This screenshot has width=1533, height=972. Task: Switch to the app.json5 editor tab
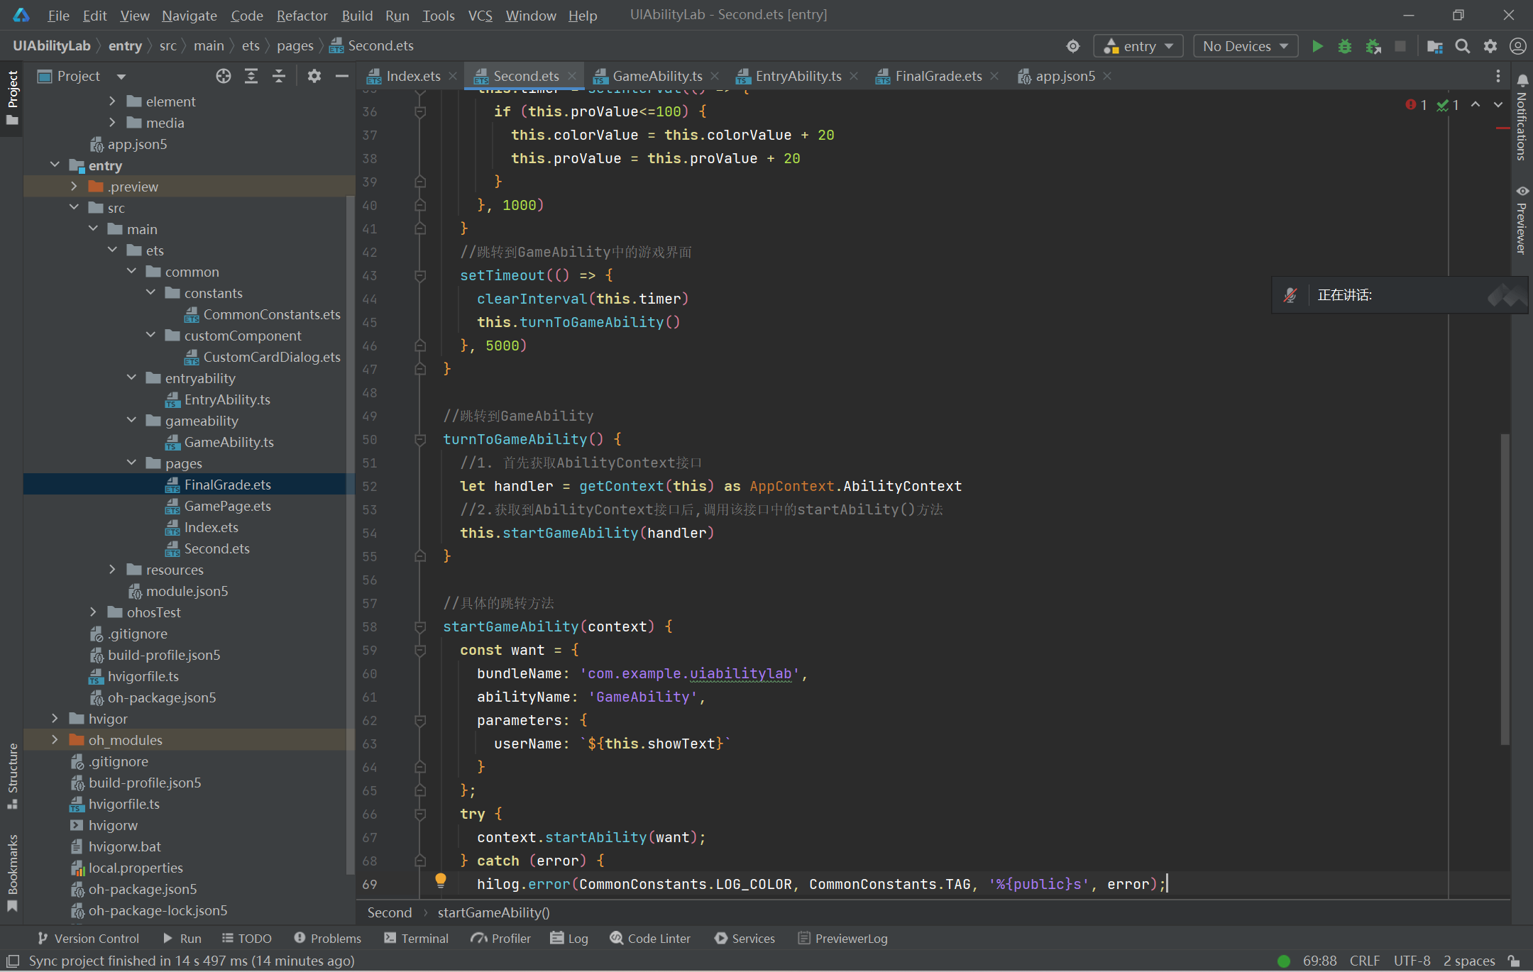[x=1065, y=76]
